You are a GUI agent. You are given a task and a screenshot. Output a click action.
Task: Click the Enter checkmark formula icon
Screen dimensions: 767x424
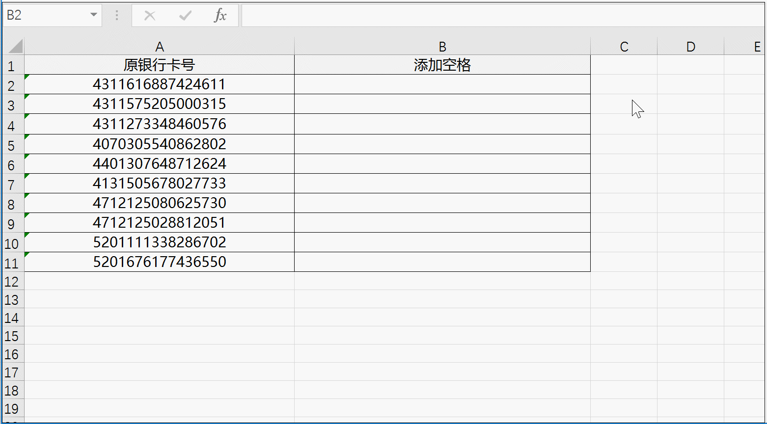point(185,16)
